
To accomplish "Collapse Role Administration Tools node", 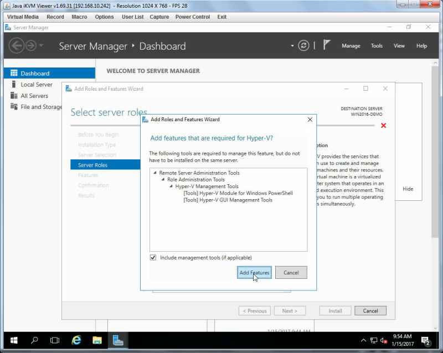I will point(163,179).
